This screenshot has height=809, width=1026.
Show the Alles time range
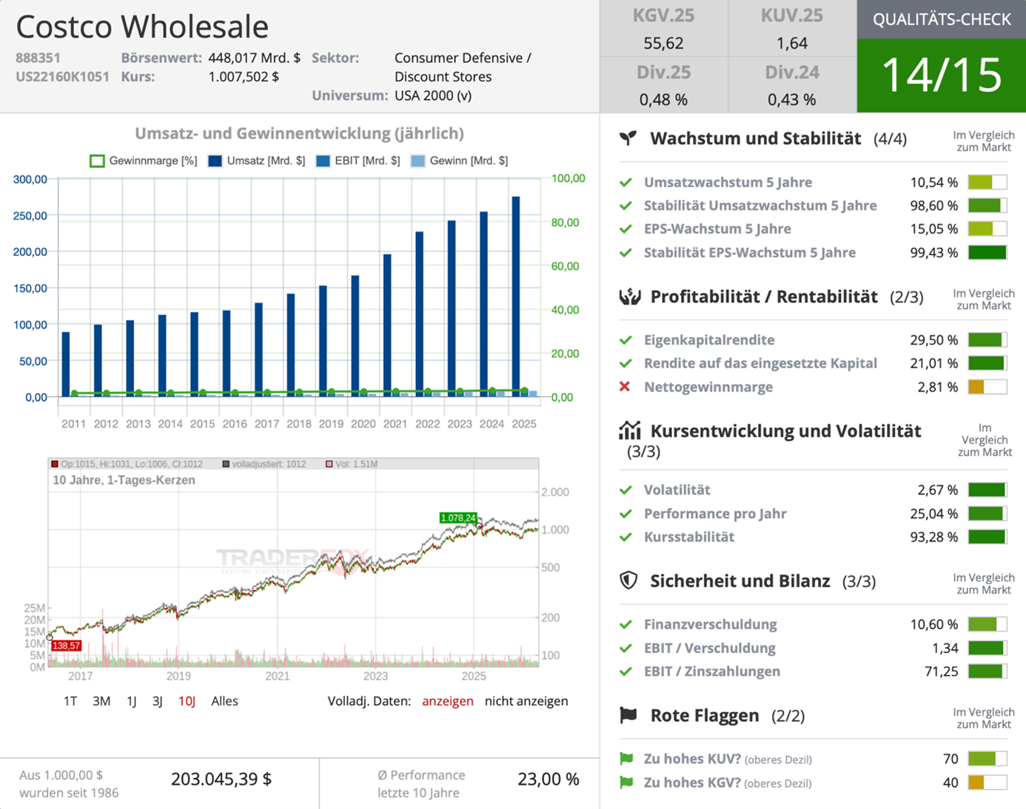pos(224,701)
